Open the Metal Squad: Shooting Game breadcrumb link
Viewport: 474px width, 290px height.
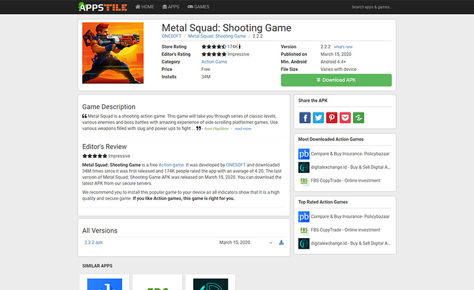[217, 36]
